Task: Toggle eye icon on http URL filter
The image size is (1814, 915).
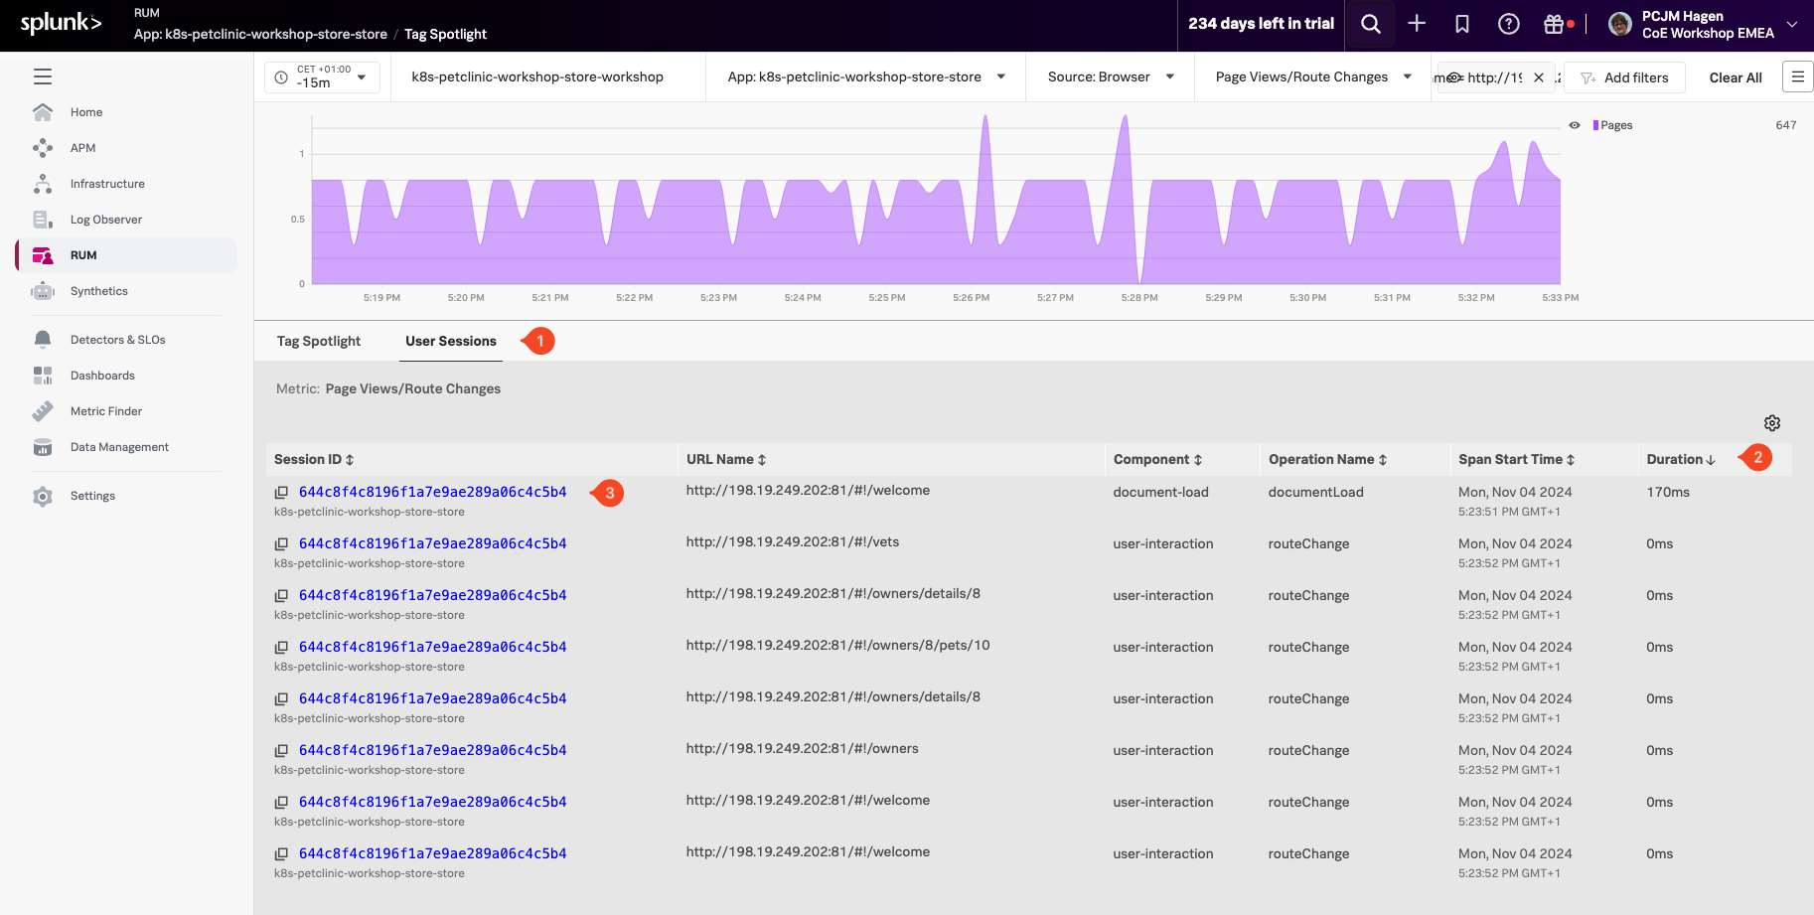Action: [1455, 77]
